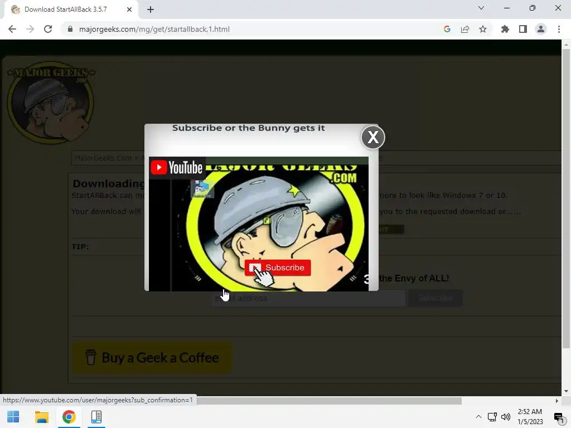Bookmark this page with star
The width and height of the screenshot is (571, 428).
click(x=483, y=29)
